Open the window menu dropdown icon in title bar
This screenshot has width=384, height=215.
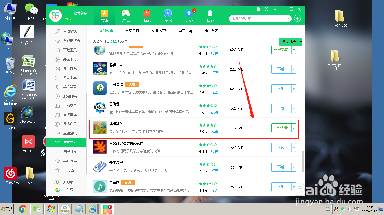(x=274, y=9)
